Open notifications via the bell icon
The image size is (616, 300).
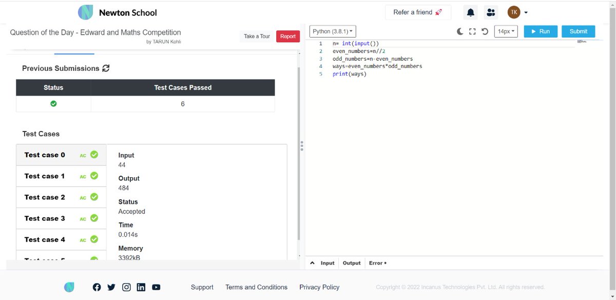pos(470,12)
